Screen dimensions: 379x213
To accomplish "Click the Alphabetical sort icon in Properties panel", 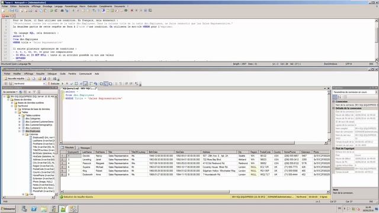I will pyautogui.click(x=339, y=97).
